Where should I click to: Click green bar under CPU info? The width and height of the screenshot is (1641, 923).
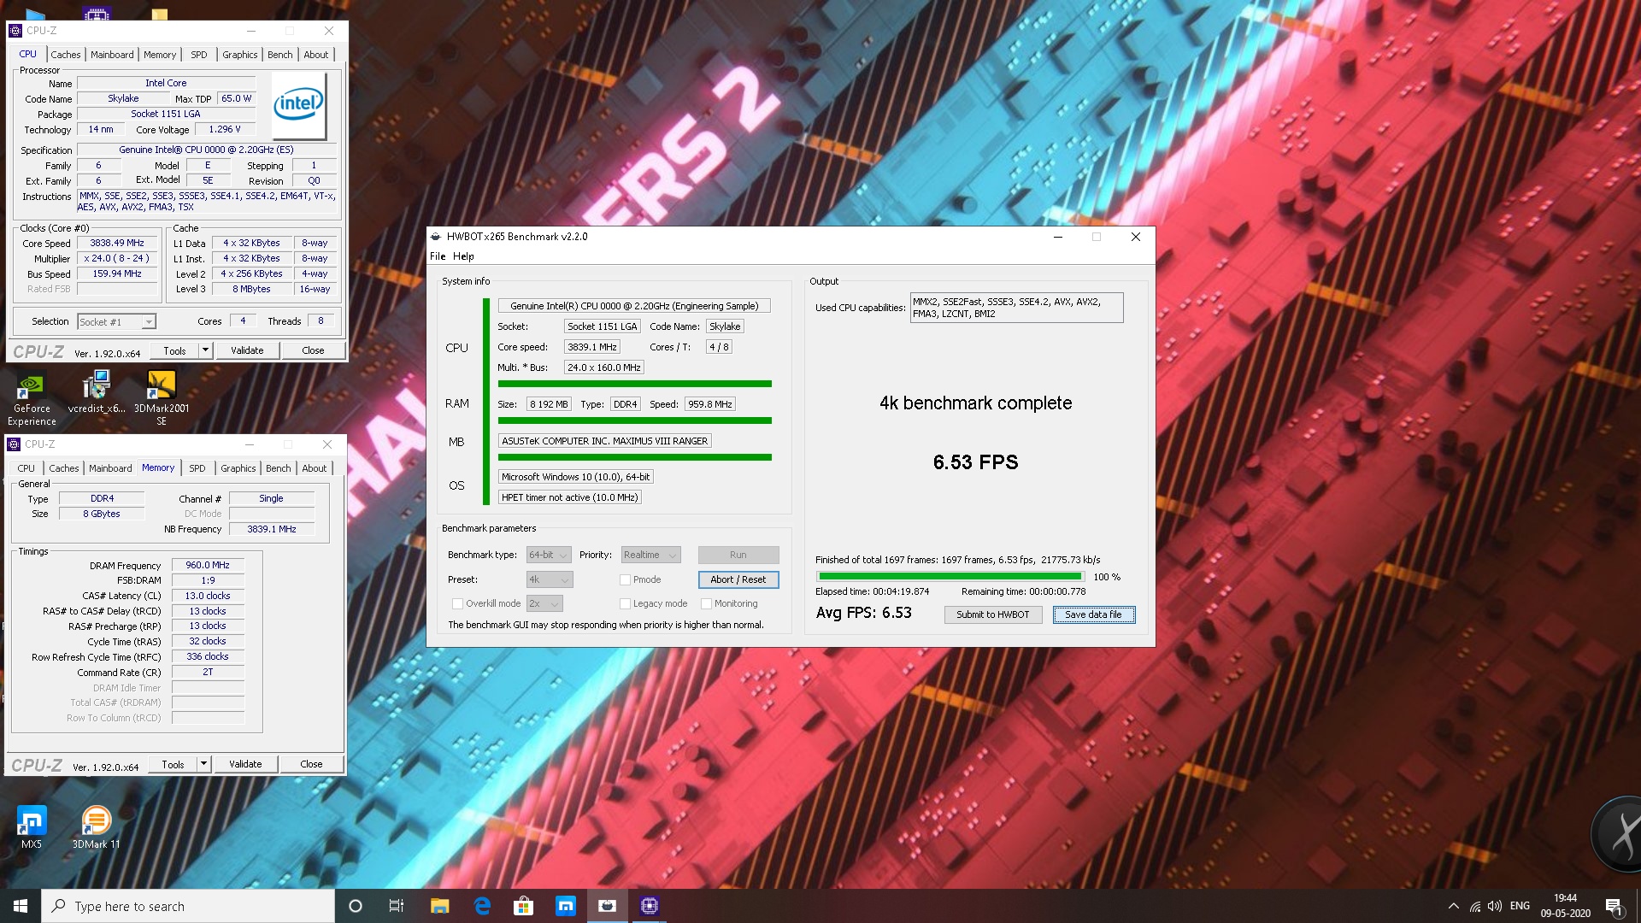coord(634,384)
